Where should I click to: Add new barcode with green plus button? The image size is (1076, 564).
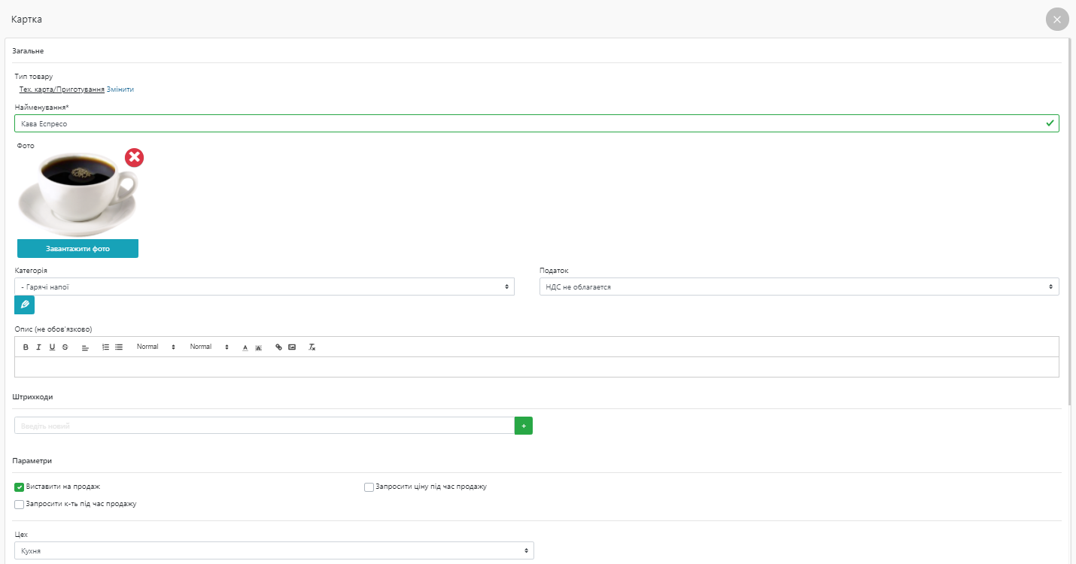click(523, 426)
